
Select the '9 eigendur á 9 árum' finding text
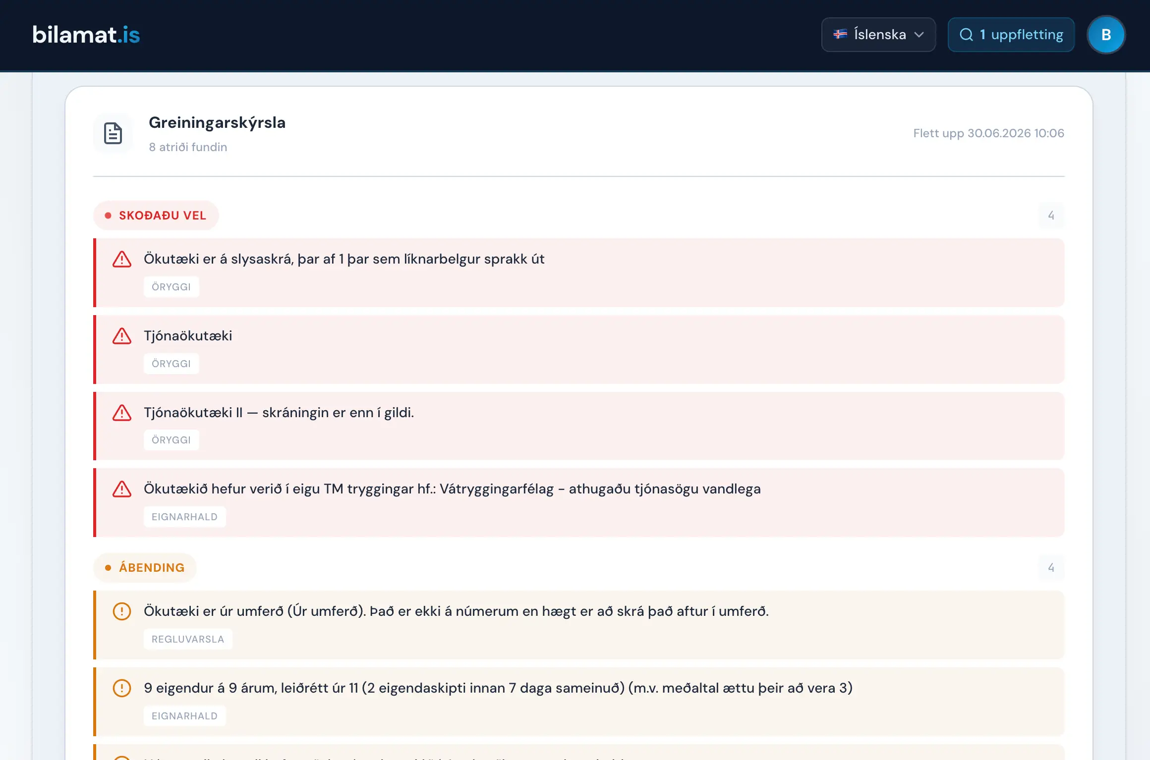[498, 688]
